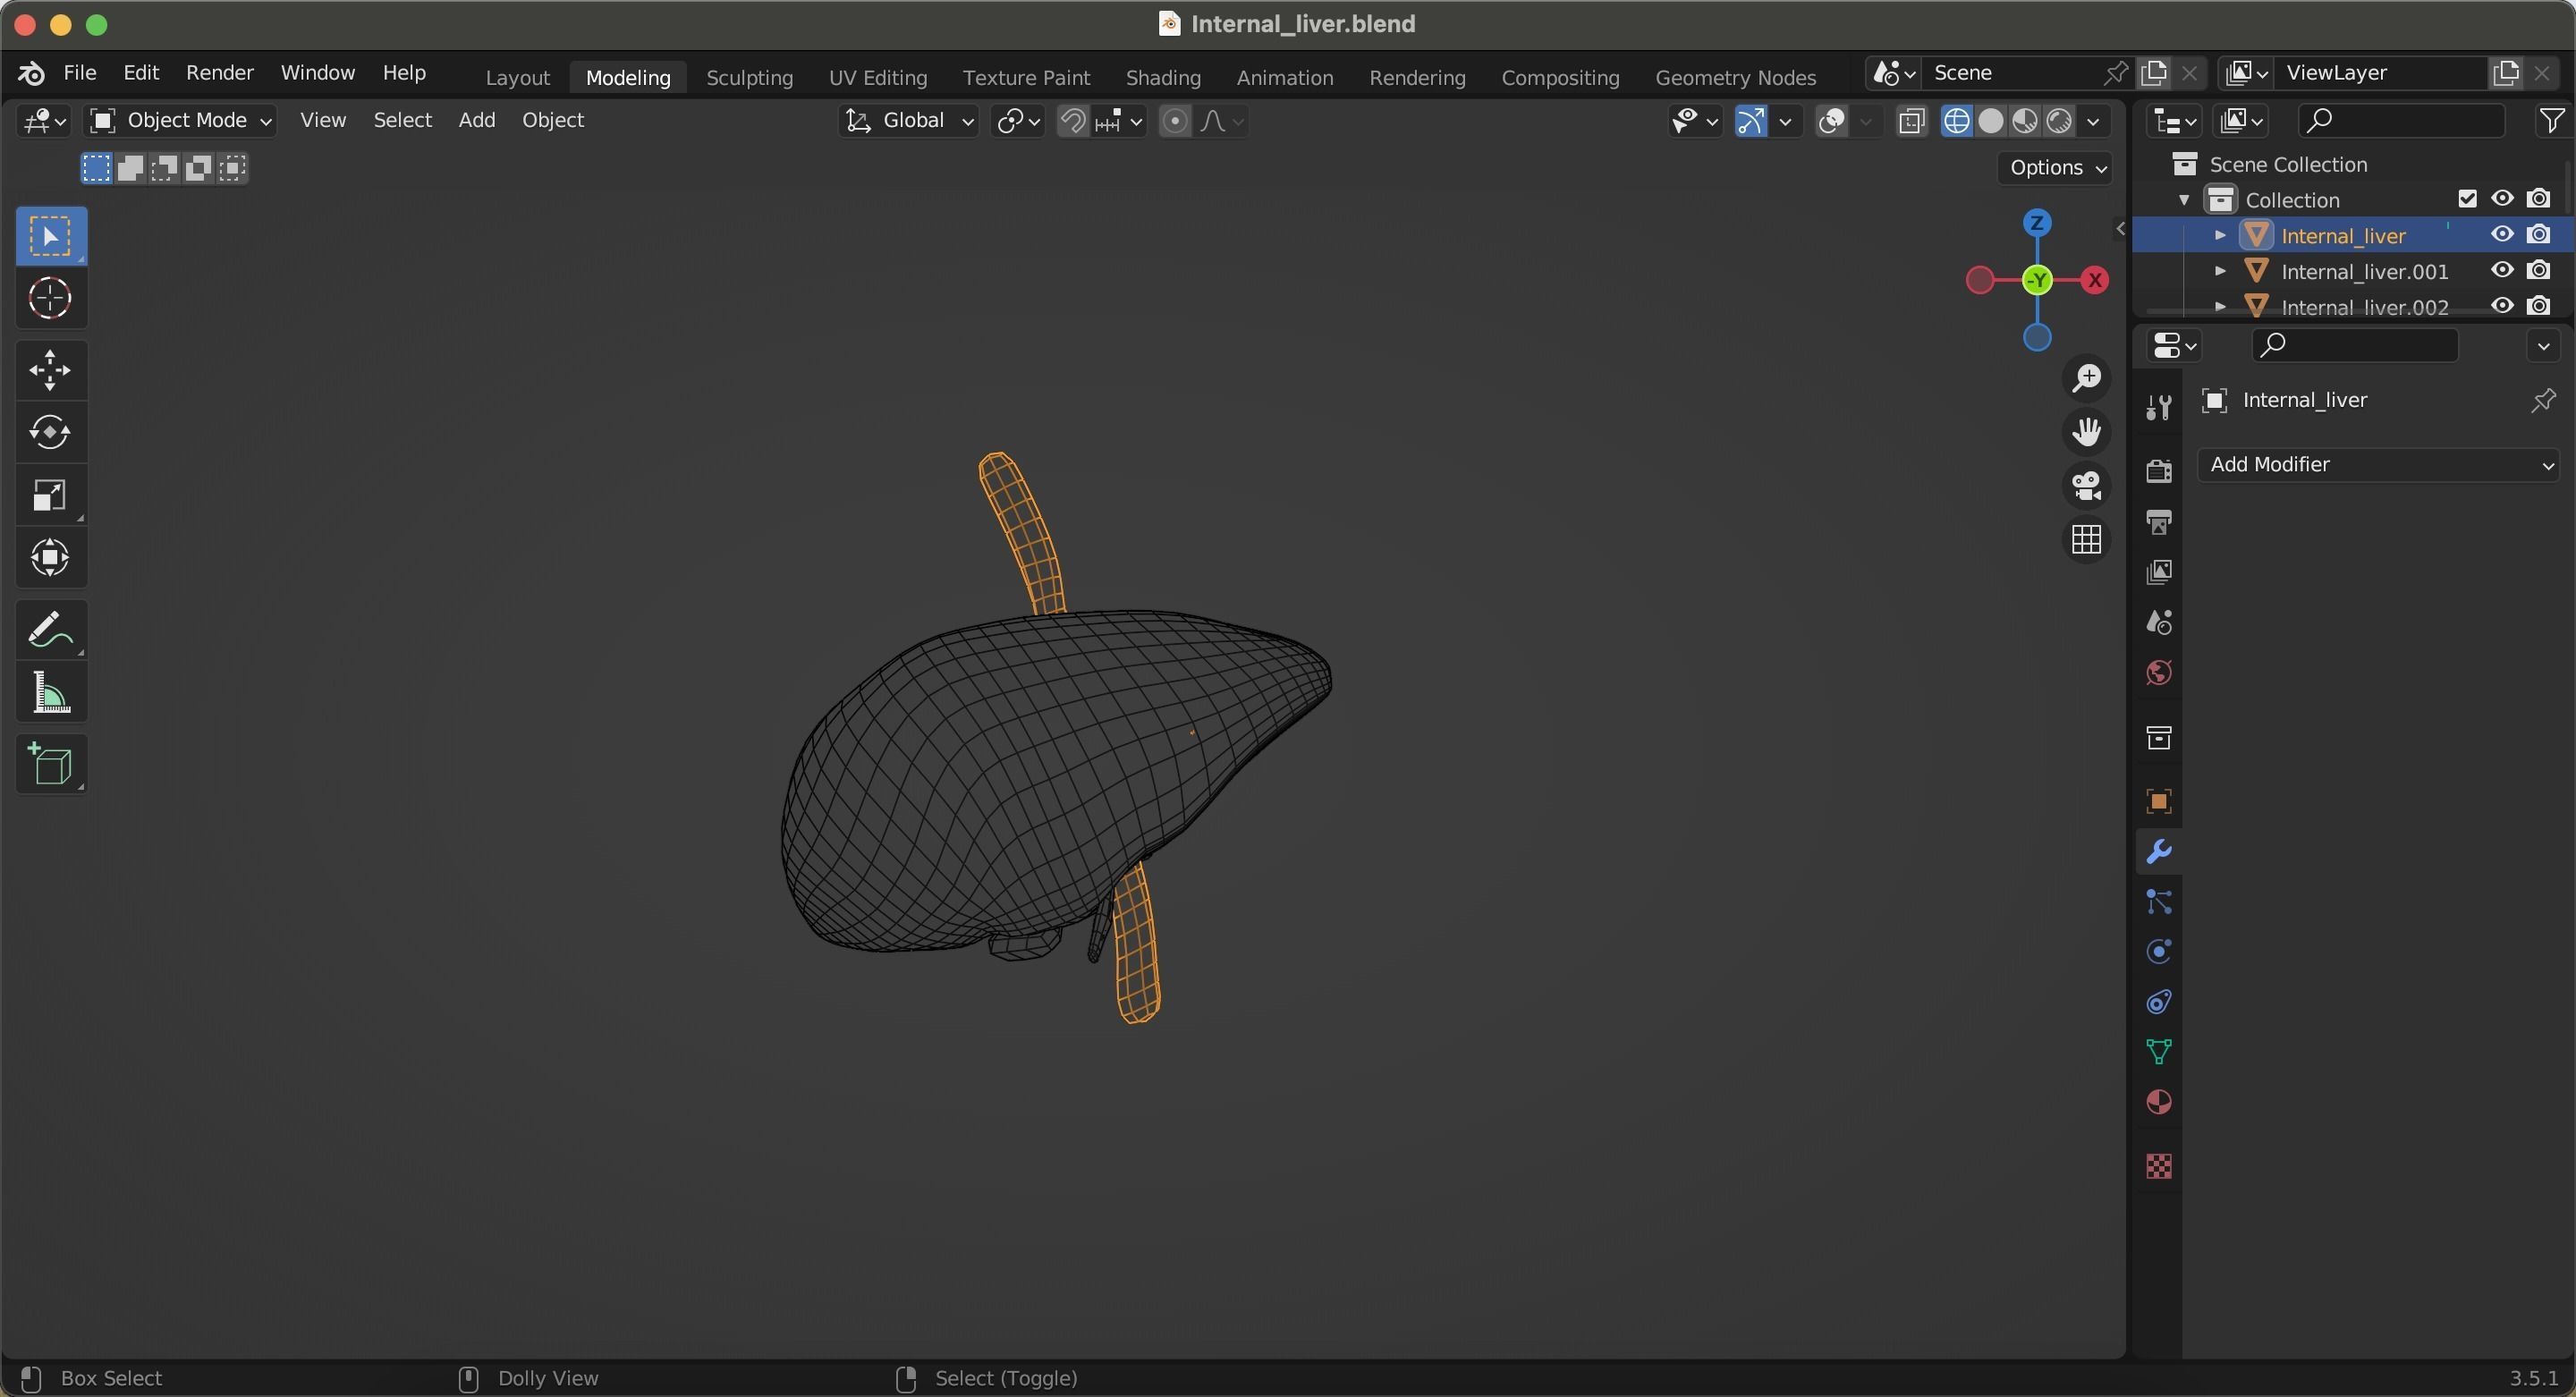The height and width of the screenshot is (1397, 2576).
Task: Toggle the camera view icon
Action: [2086, 486]
